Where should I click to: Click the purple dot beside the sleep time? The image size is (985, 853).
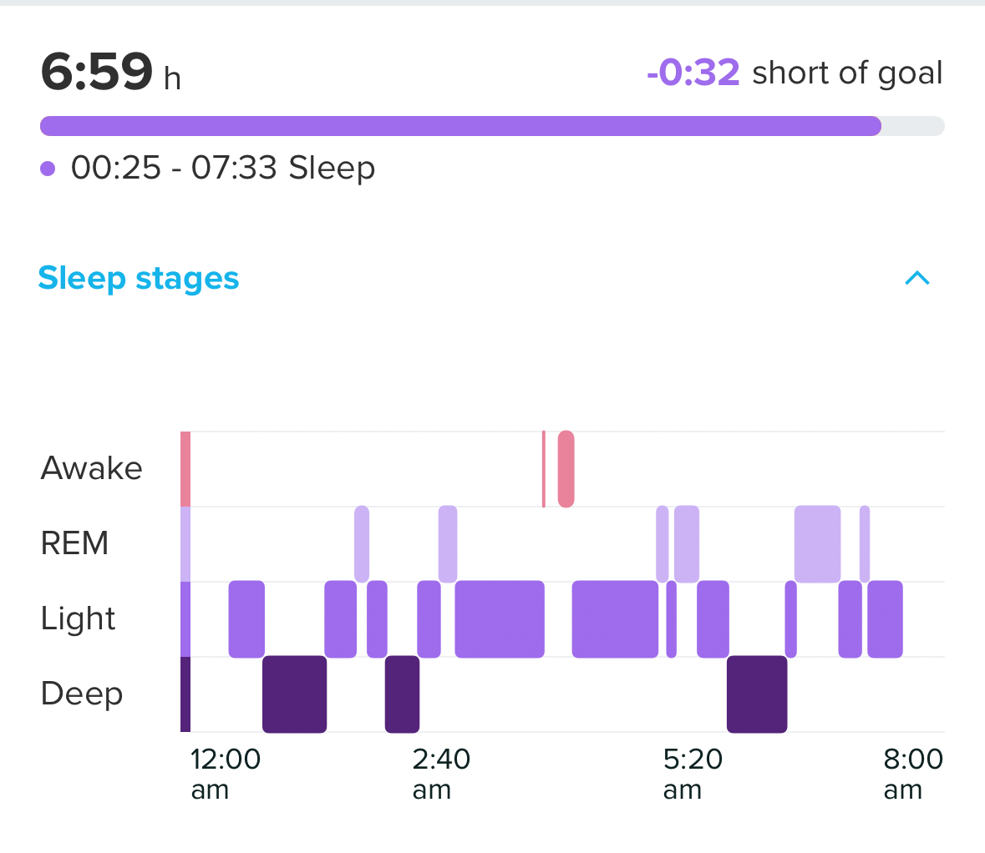coord(48,169)
